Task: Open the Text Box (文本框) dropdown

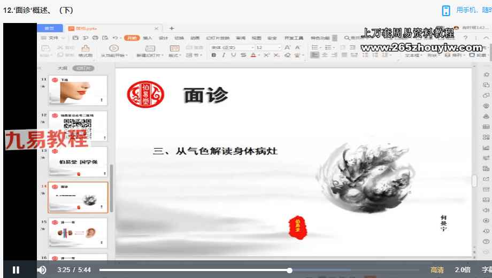Action: coord(413,55)
